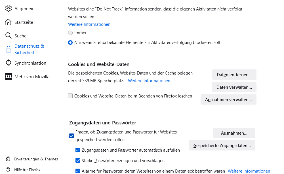284x174 pixels.
Task: Click the Mehr von Mozilla logo icon
Action: tap(9, 77)
